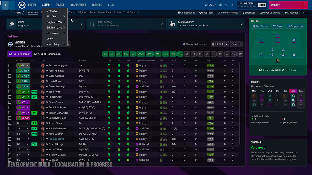Click Olivier Boscagli's happiness face icon
312x175 pixels.
pyautogui.click(x=137, y=86)
